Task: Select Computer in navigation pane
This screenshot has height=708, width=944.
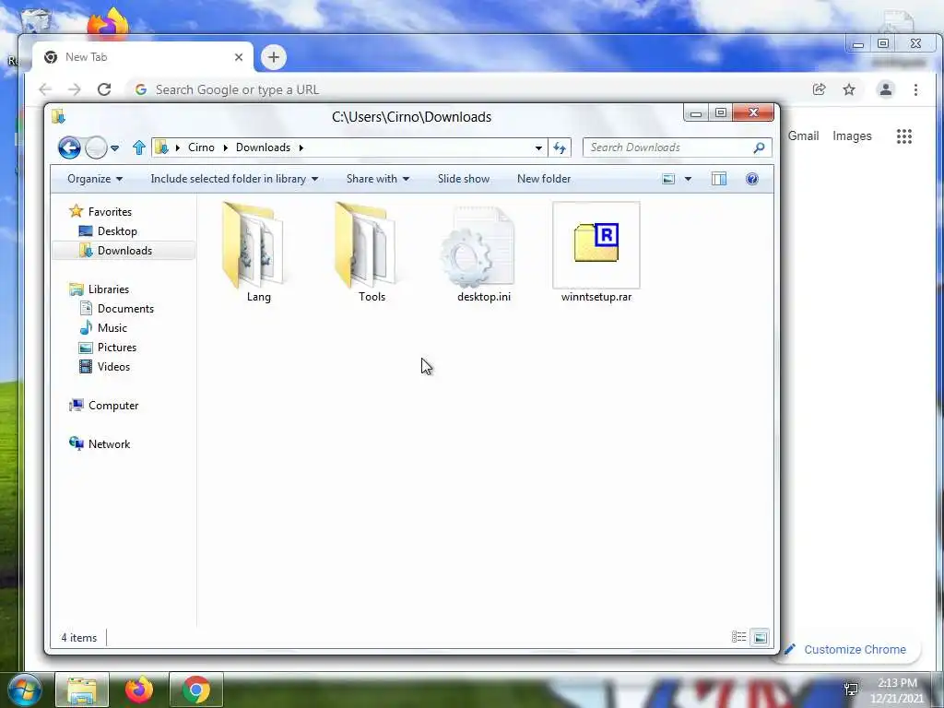Action: [113, 406]
